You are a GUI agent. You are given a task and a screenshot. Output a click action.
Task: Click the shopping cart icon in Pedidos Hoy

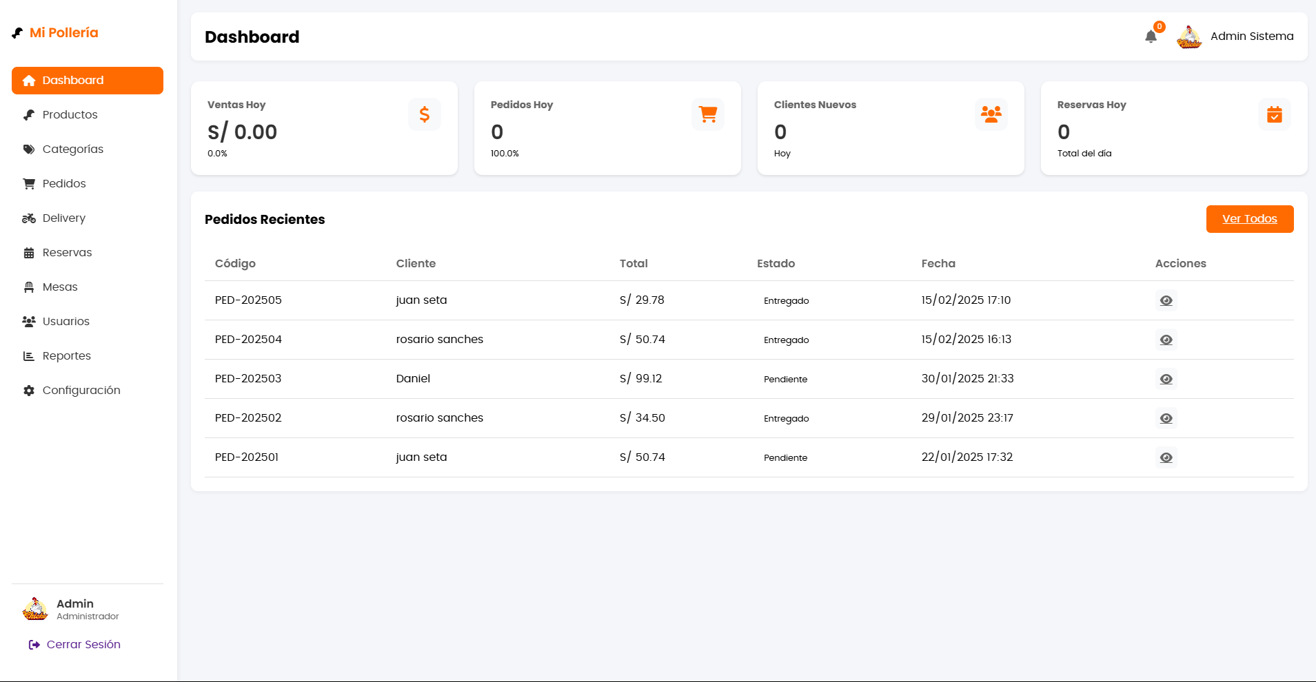707,114
